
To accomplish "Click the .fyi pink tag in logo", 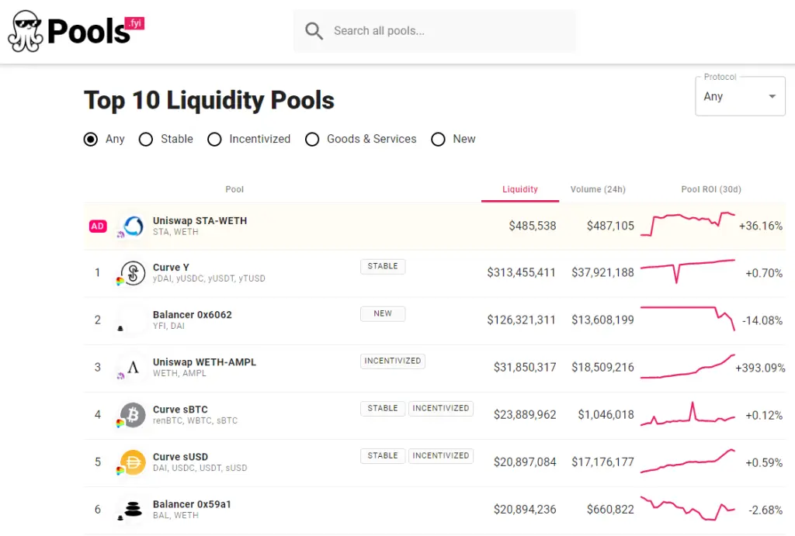I will click(135, 23).
